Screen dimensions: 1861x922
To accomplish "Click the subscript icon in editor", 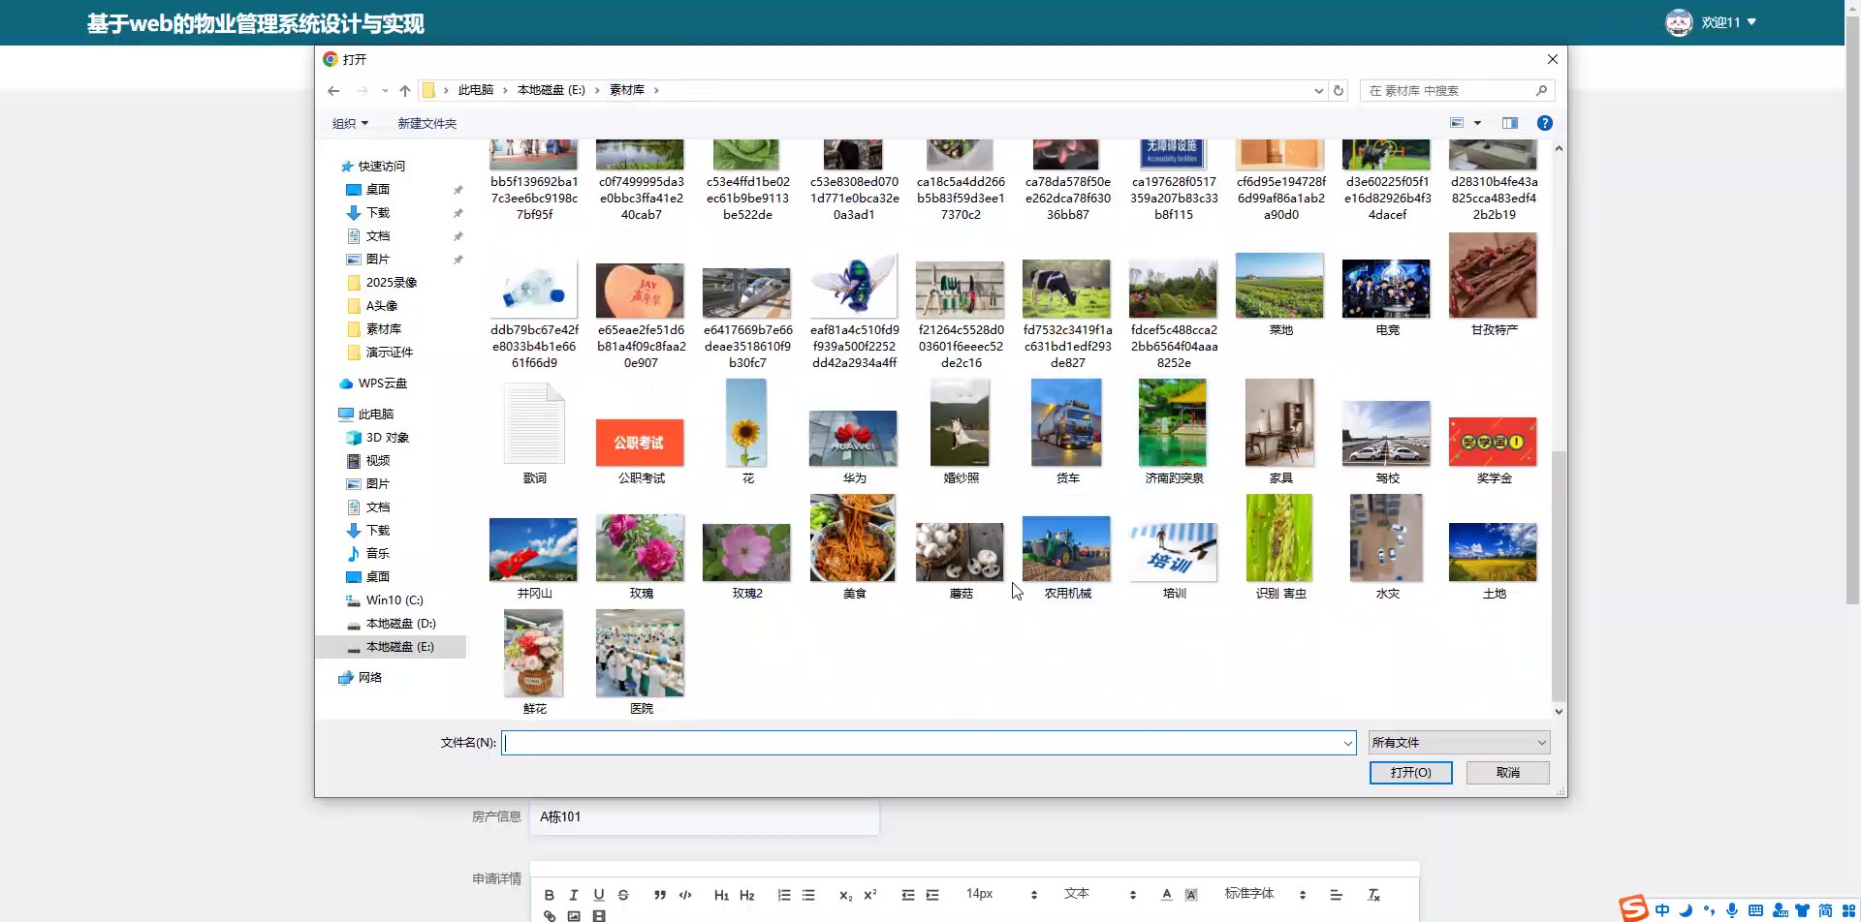I will (x=845, y=895).
